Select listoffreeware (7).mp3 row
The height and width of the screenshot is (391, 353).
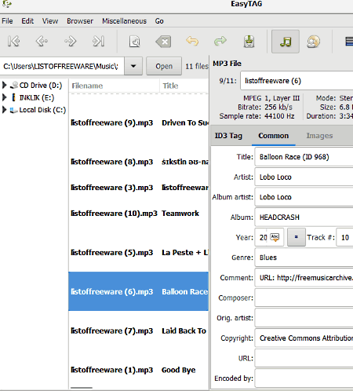pos(139,331)
